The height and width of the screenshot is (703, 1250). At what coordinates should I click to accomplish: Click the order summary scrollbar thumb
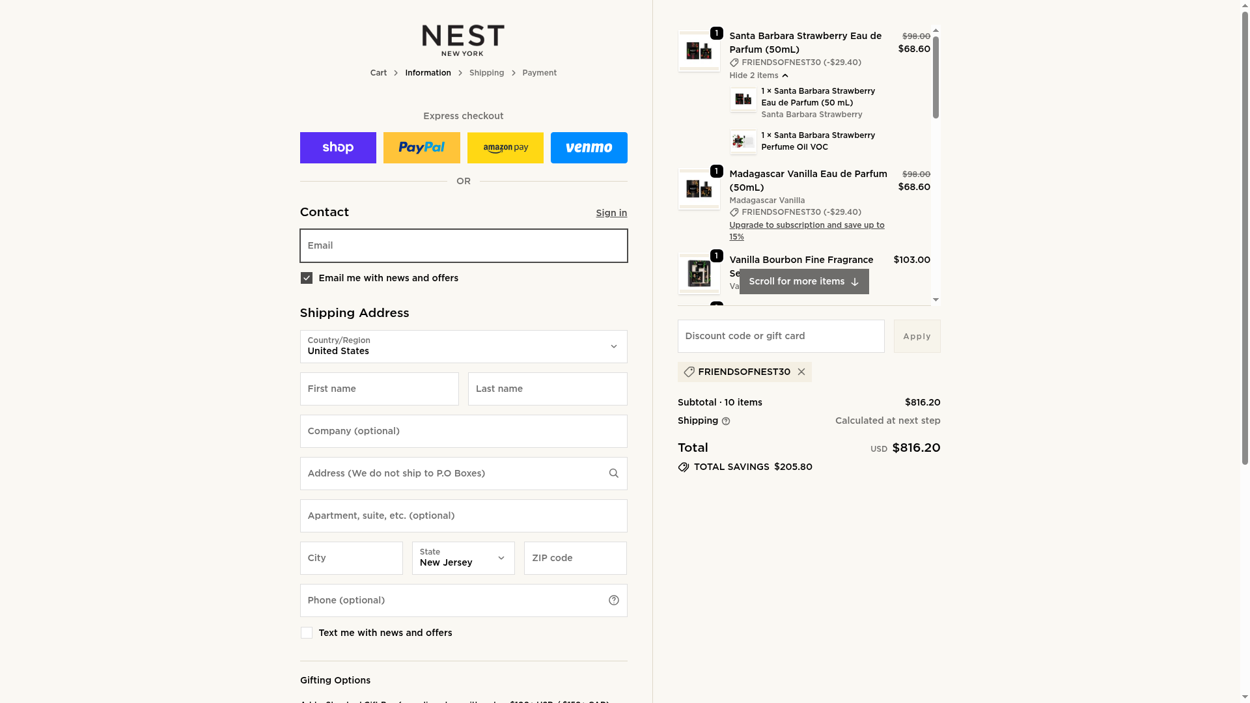coord(936,78)
